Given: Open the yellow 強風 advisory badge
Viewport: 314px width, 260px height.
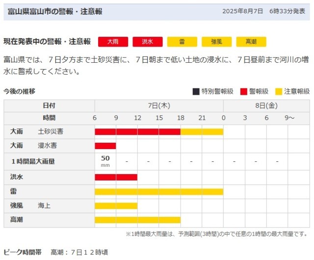Looking at the screenshot, I should pos(216,42).
